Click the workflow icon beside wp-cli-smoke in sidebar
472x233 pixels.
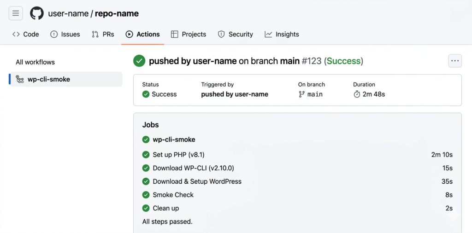pyautogui.click(x=20, y=79)
